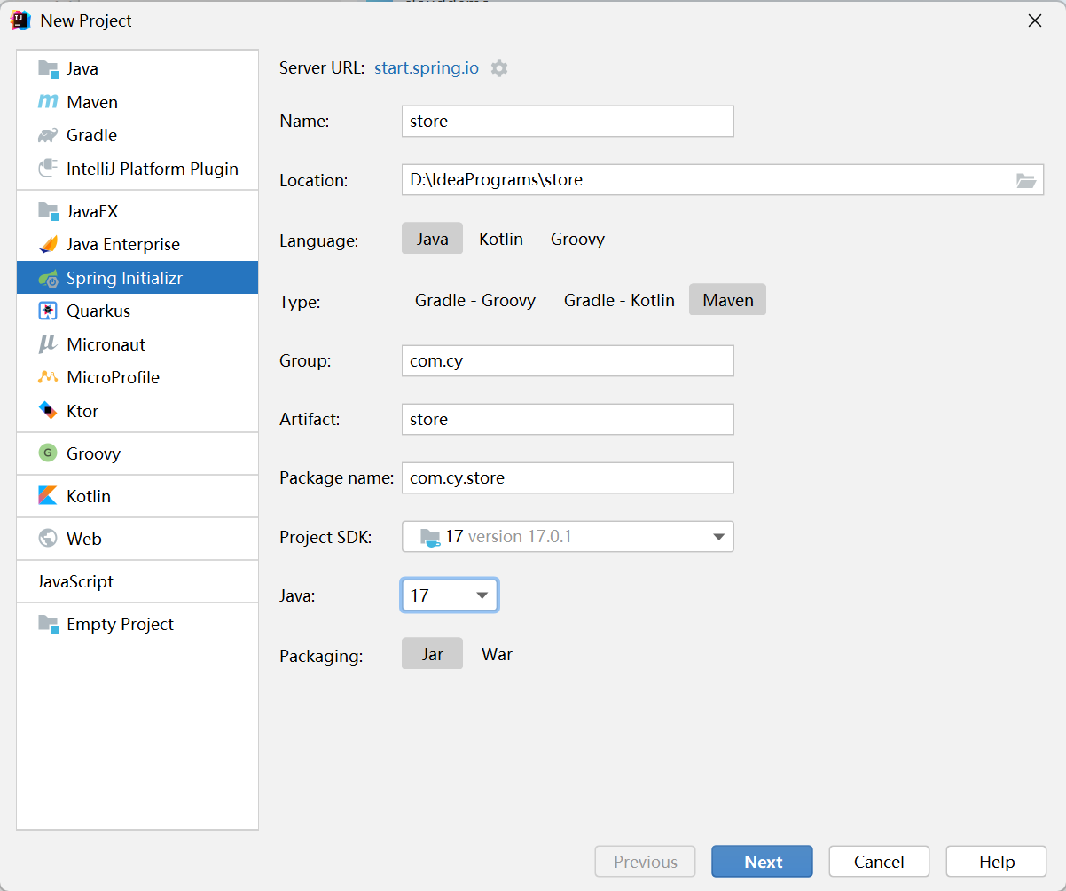Viewport: 1066px width, 891px height.
Task: Choose Kotlin as the language
Action: (x=501, y=240)
